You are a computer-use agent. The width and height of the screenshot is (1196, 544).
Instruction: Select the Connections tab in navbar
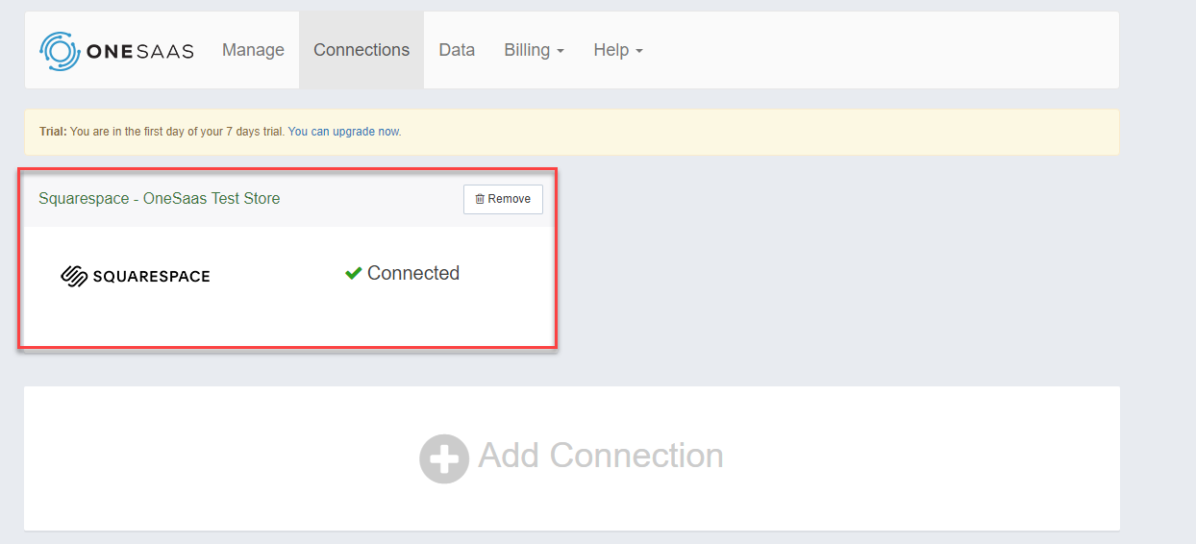point(361,50)
